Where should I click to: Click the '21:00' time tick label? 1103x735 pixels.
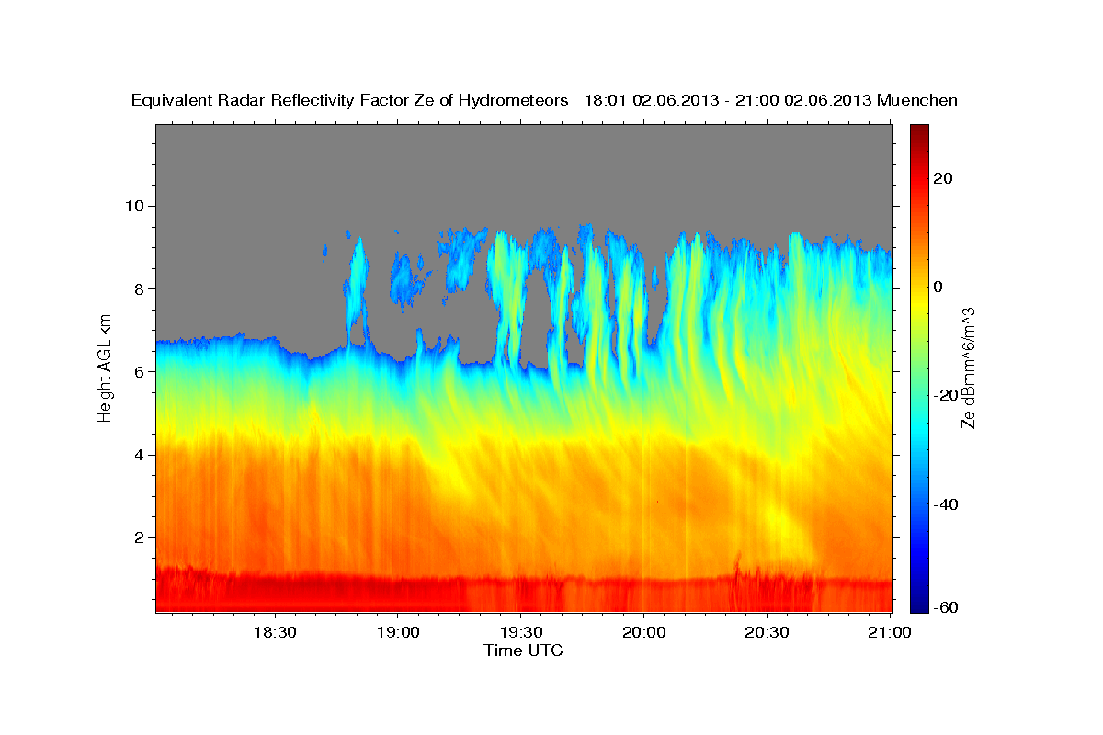[890, 633]
